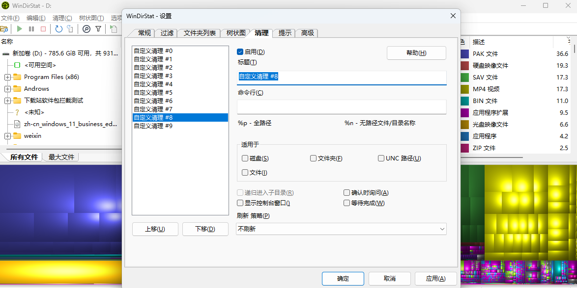Image resolution: width=577 pixels, height=288 pixels.
Task: Click the 下移 move down button
Action: click(x=205, y=229)
